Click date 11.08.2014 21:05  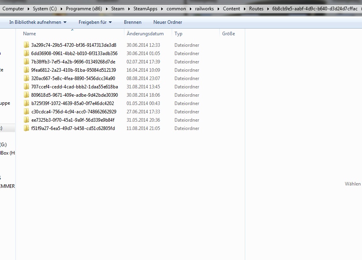tap(143, 128)
